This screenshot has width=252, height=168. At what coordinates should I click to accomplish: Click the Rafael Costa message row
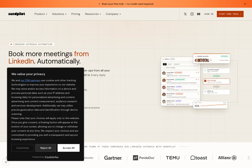(181, 102)
